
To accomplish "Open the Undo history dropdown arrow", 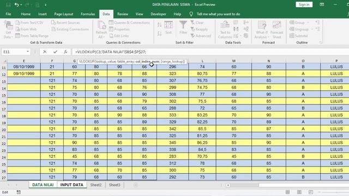I will pyautogui.click(x=21, y=5).
